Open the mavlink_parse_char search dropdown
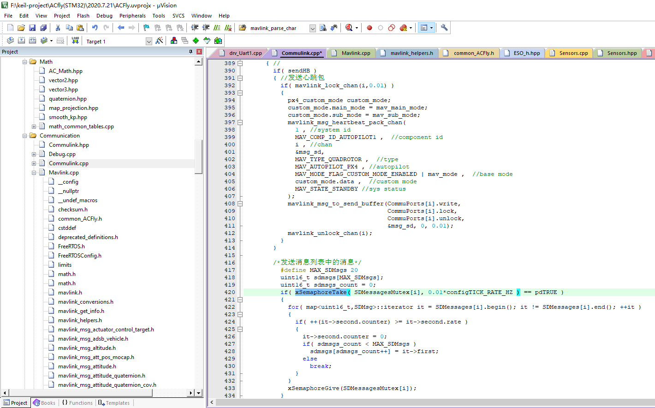 pyautogui.click(x=312, y=28)
